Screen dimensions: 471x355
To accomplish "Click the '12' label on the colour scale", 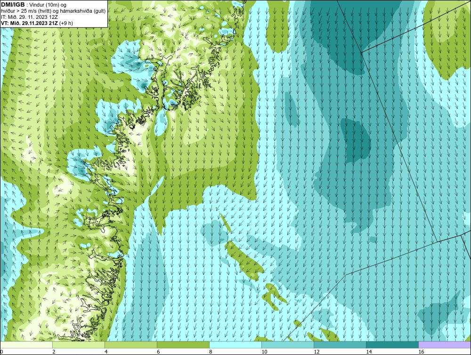I will click(x=317, y=352).
